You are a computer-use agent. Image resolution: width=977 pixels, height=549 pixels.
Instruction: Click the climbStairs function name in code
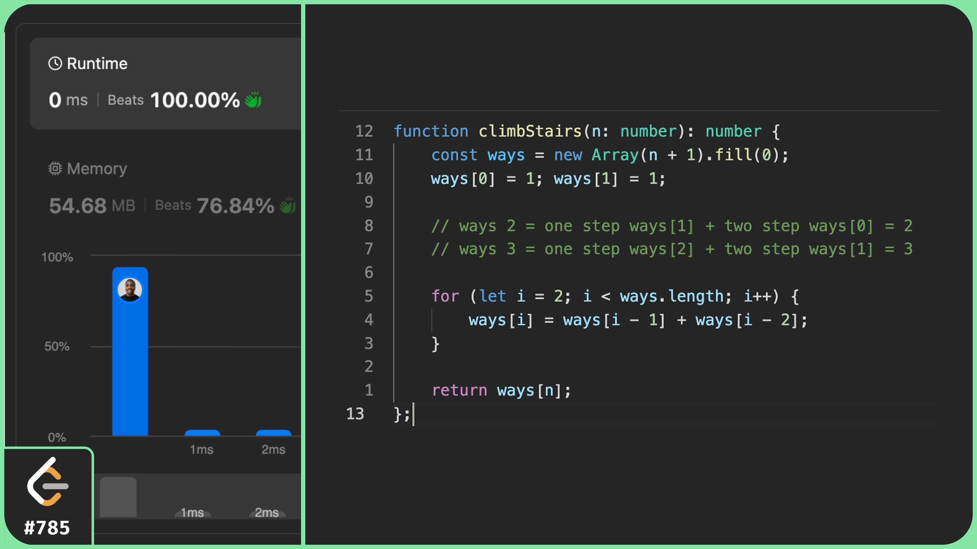tap(530, 131)
